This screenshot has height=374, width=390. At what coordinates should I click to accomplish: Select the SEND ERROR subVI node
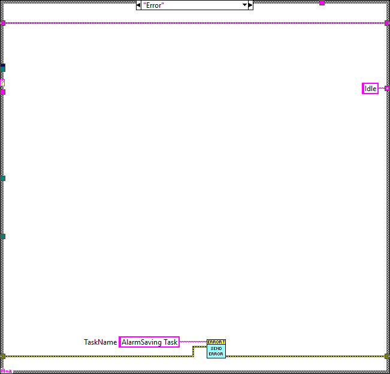coord(216,349)
